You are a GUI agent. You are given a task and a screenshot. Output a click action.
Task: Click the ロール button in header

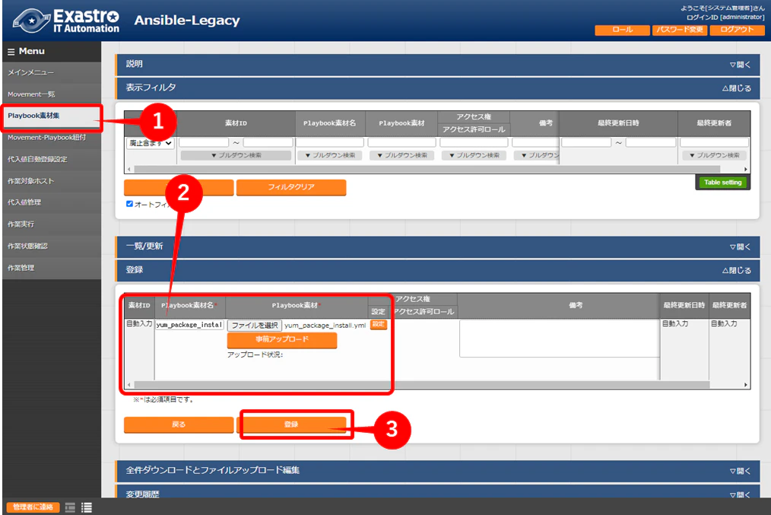click(622, 30)
